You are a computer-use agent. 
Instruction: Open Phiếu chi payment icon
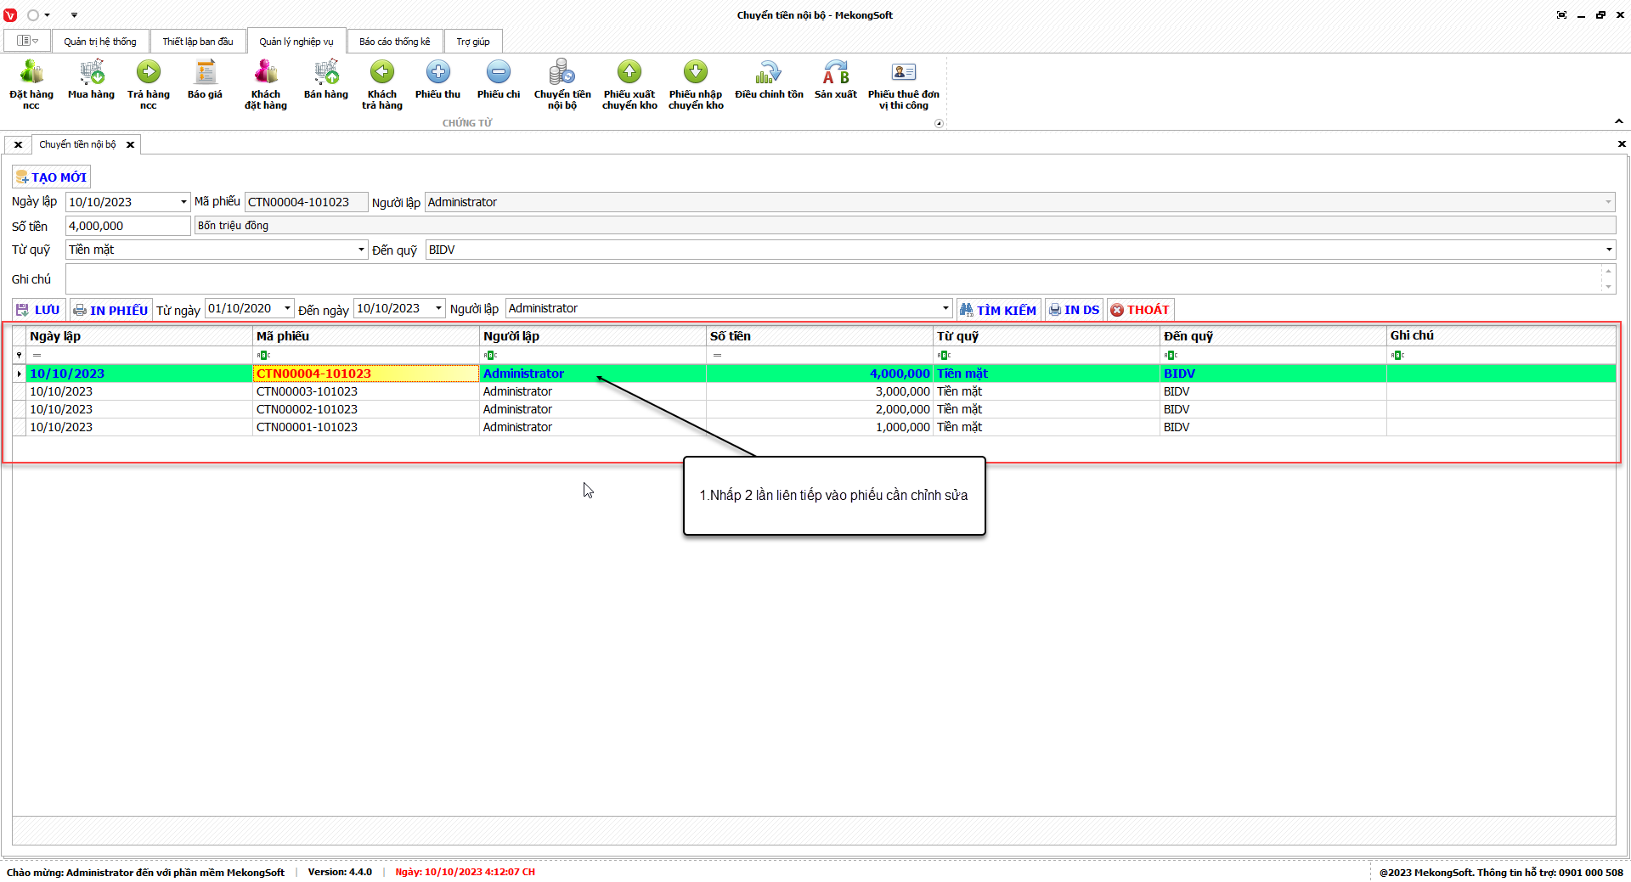[x=499, y=79]
